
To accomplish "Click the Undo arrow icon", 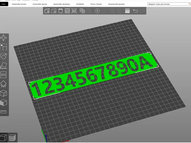I will [135, 11].
